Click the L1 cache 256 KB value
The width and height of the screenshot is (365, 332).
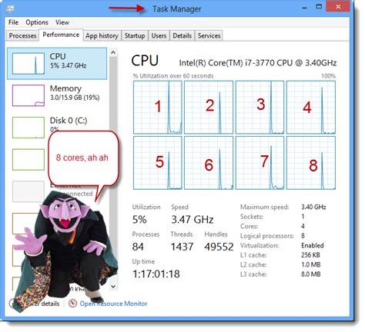(310, 255)
